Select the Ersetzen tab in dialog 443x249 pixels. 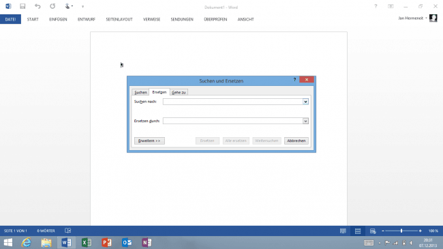coord(159,92)
